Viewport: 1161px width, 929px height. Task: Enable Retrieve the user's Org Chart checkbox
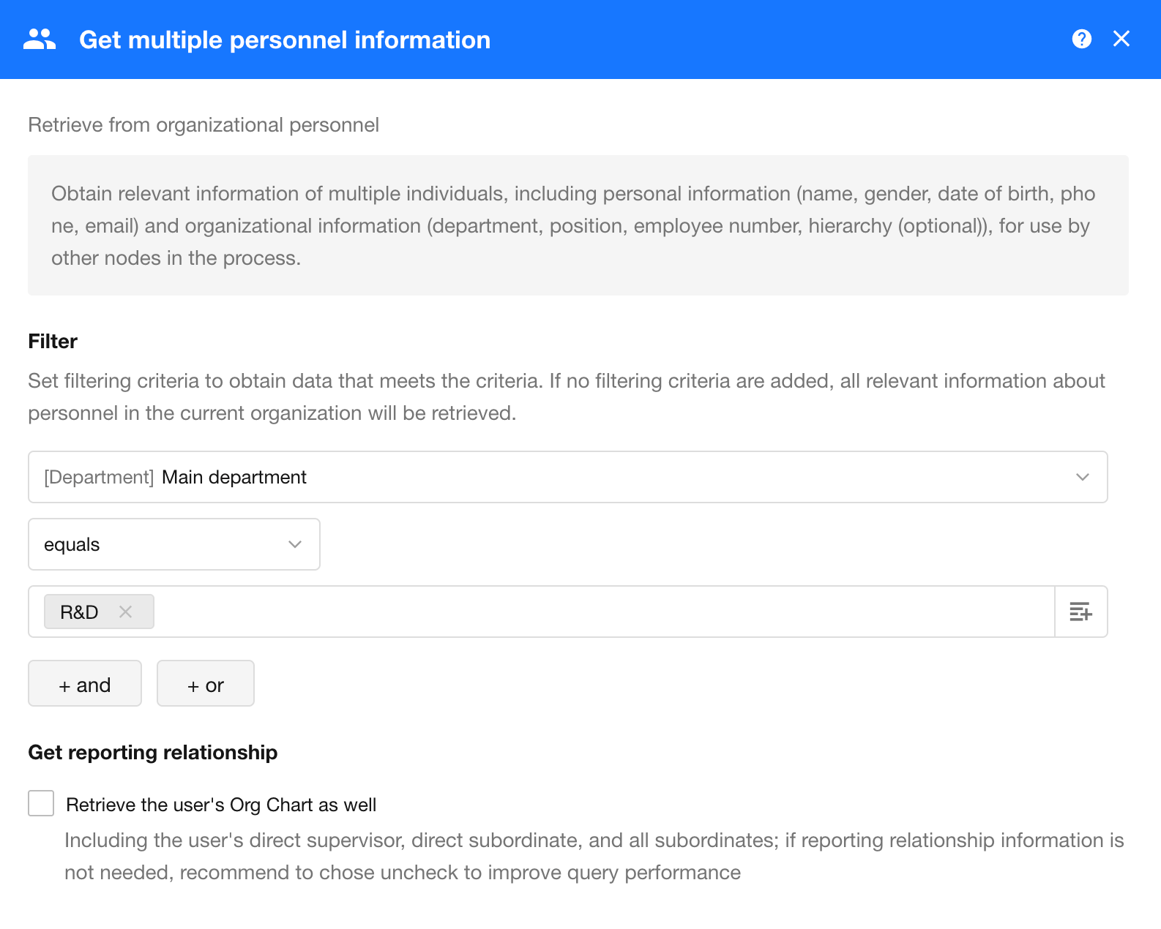pos(41,803)
